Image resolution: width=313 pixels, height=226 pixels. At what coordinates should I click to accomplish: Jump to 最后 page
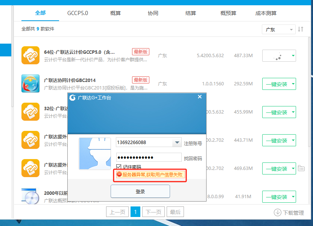(x=175, y=212)
